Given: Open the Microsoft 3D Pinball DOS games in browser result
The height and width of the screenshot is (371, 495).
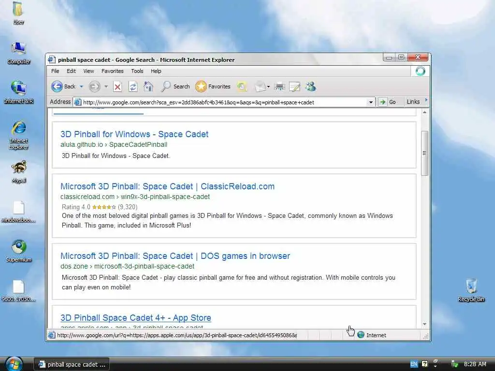Looking at the screenshot, I should [x=175, y=256].
